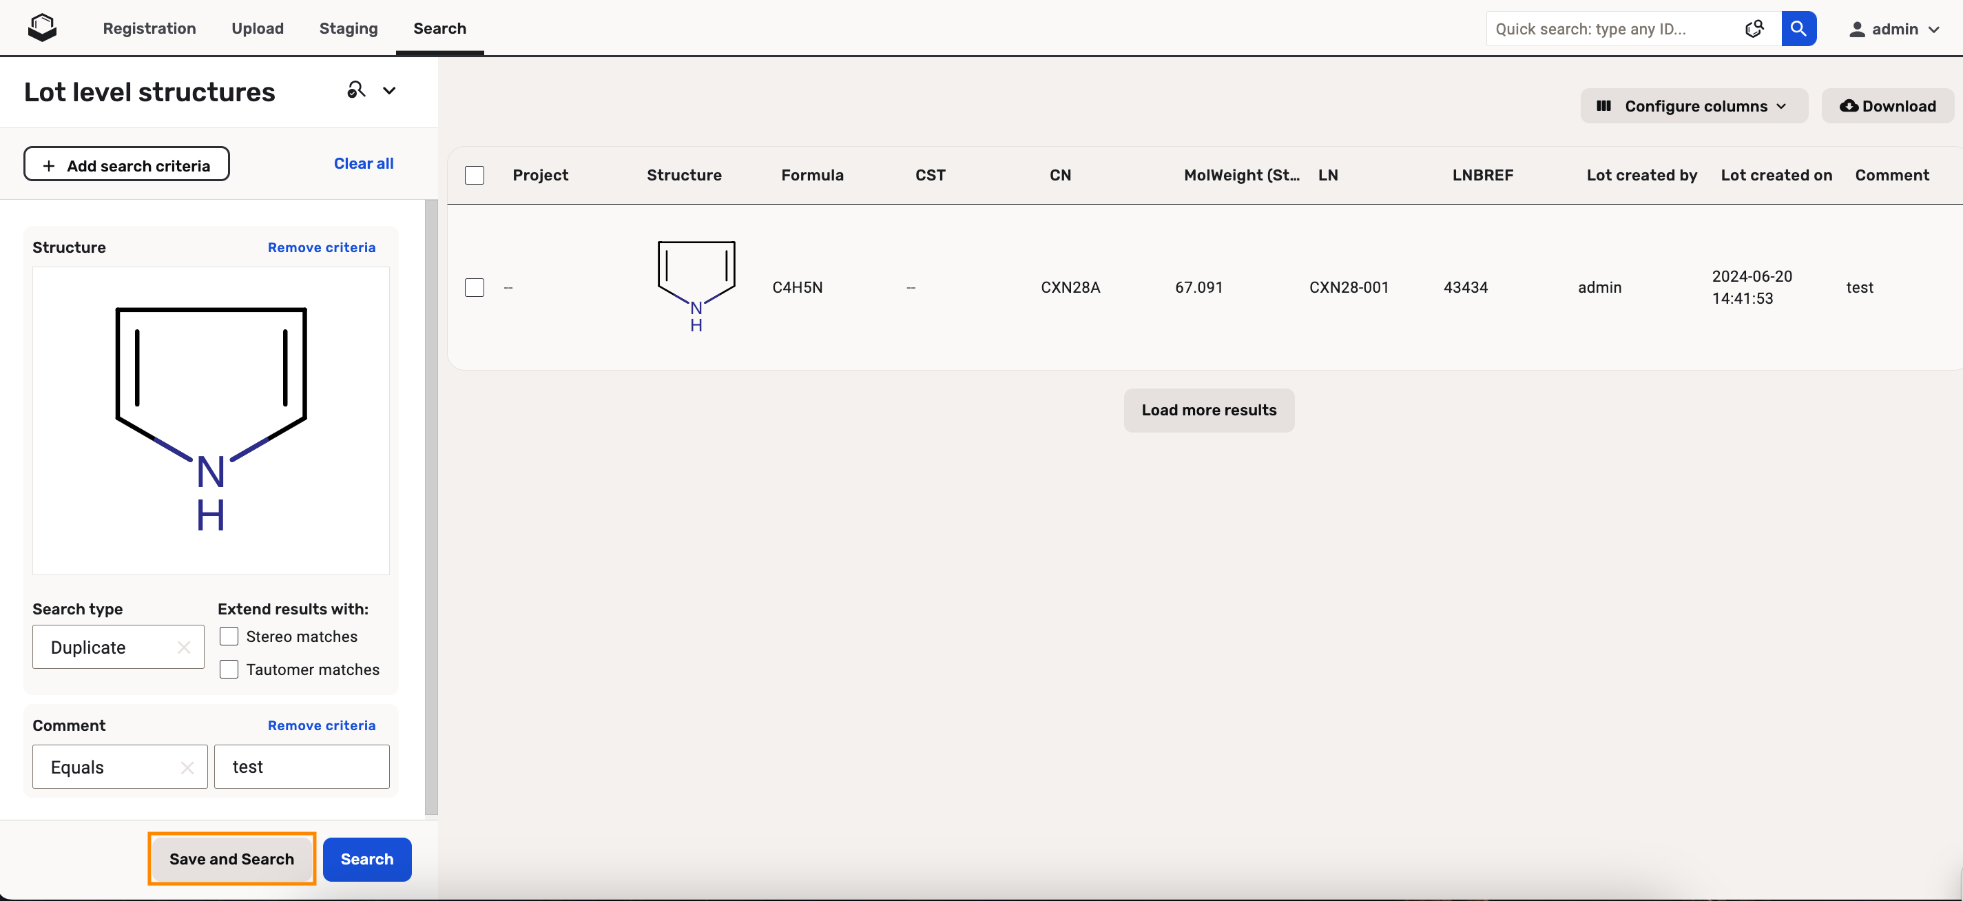Select the CXN28-001 result row checkbox
The image size is (1963, 901).
pyautogui.click(x=474, y=287)
